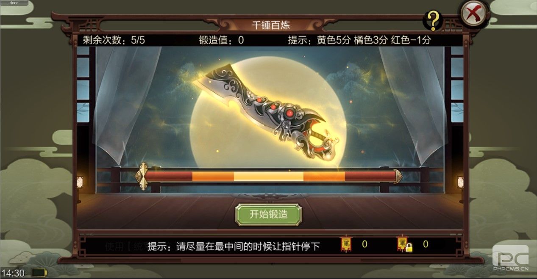Click the color scoring hint text at top
The width and height of the screenshot is (537, 279).
point(359,40)
